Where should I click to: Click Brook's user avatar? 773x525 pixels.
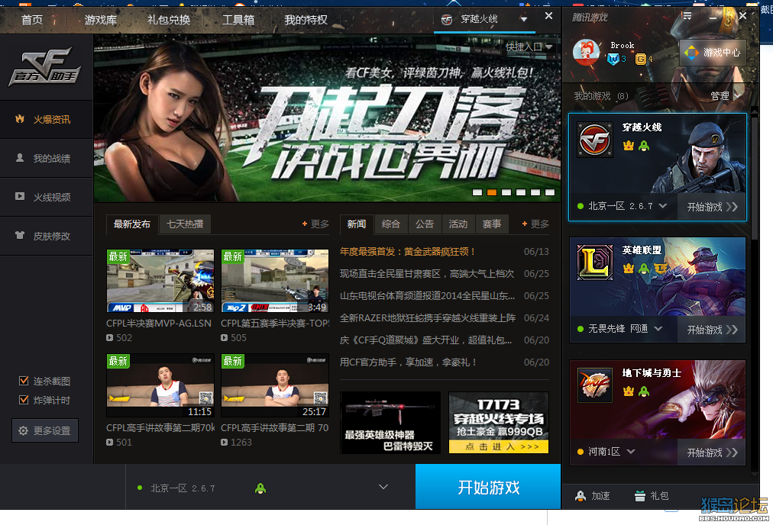coord(586,52)
